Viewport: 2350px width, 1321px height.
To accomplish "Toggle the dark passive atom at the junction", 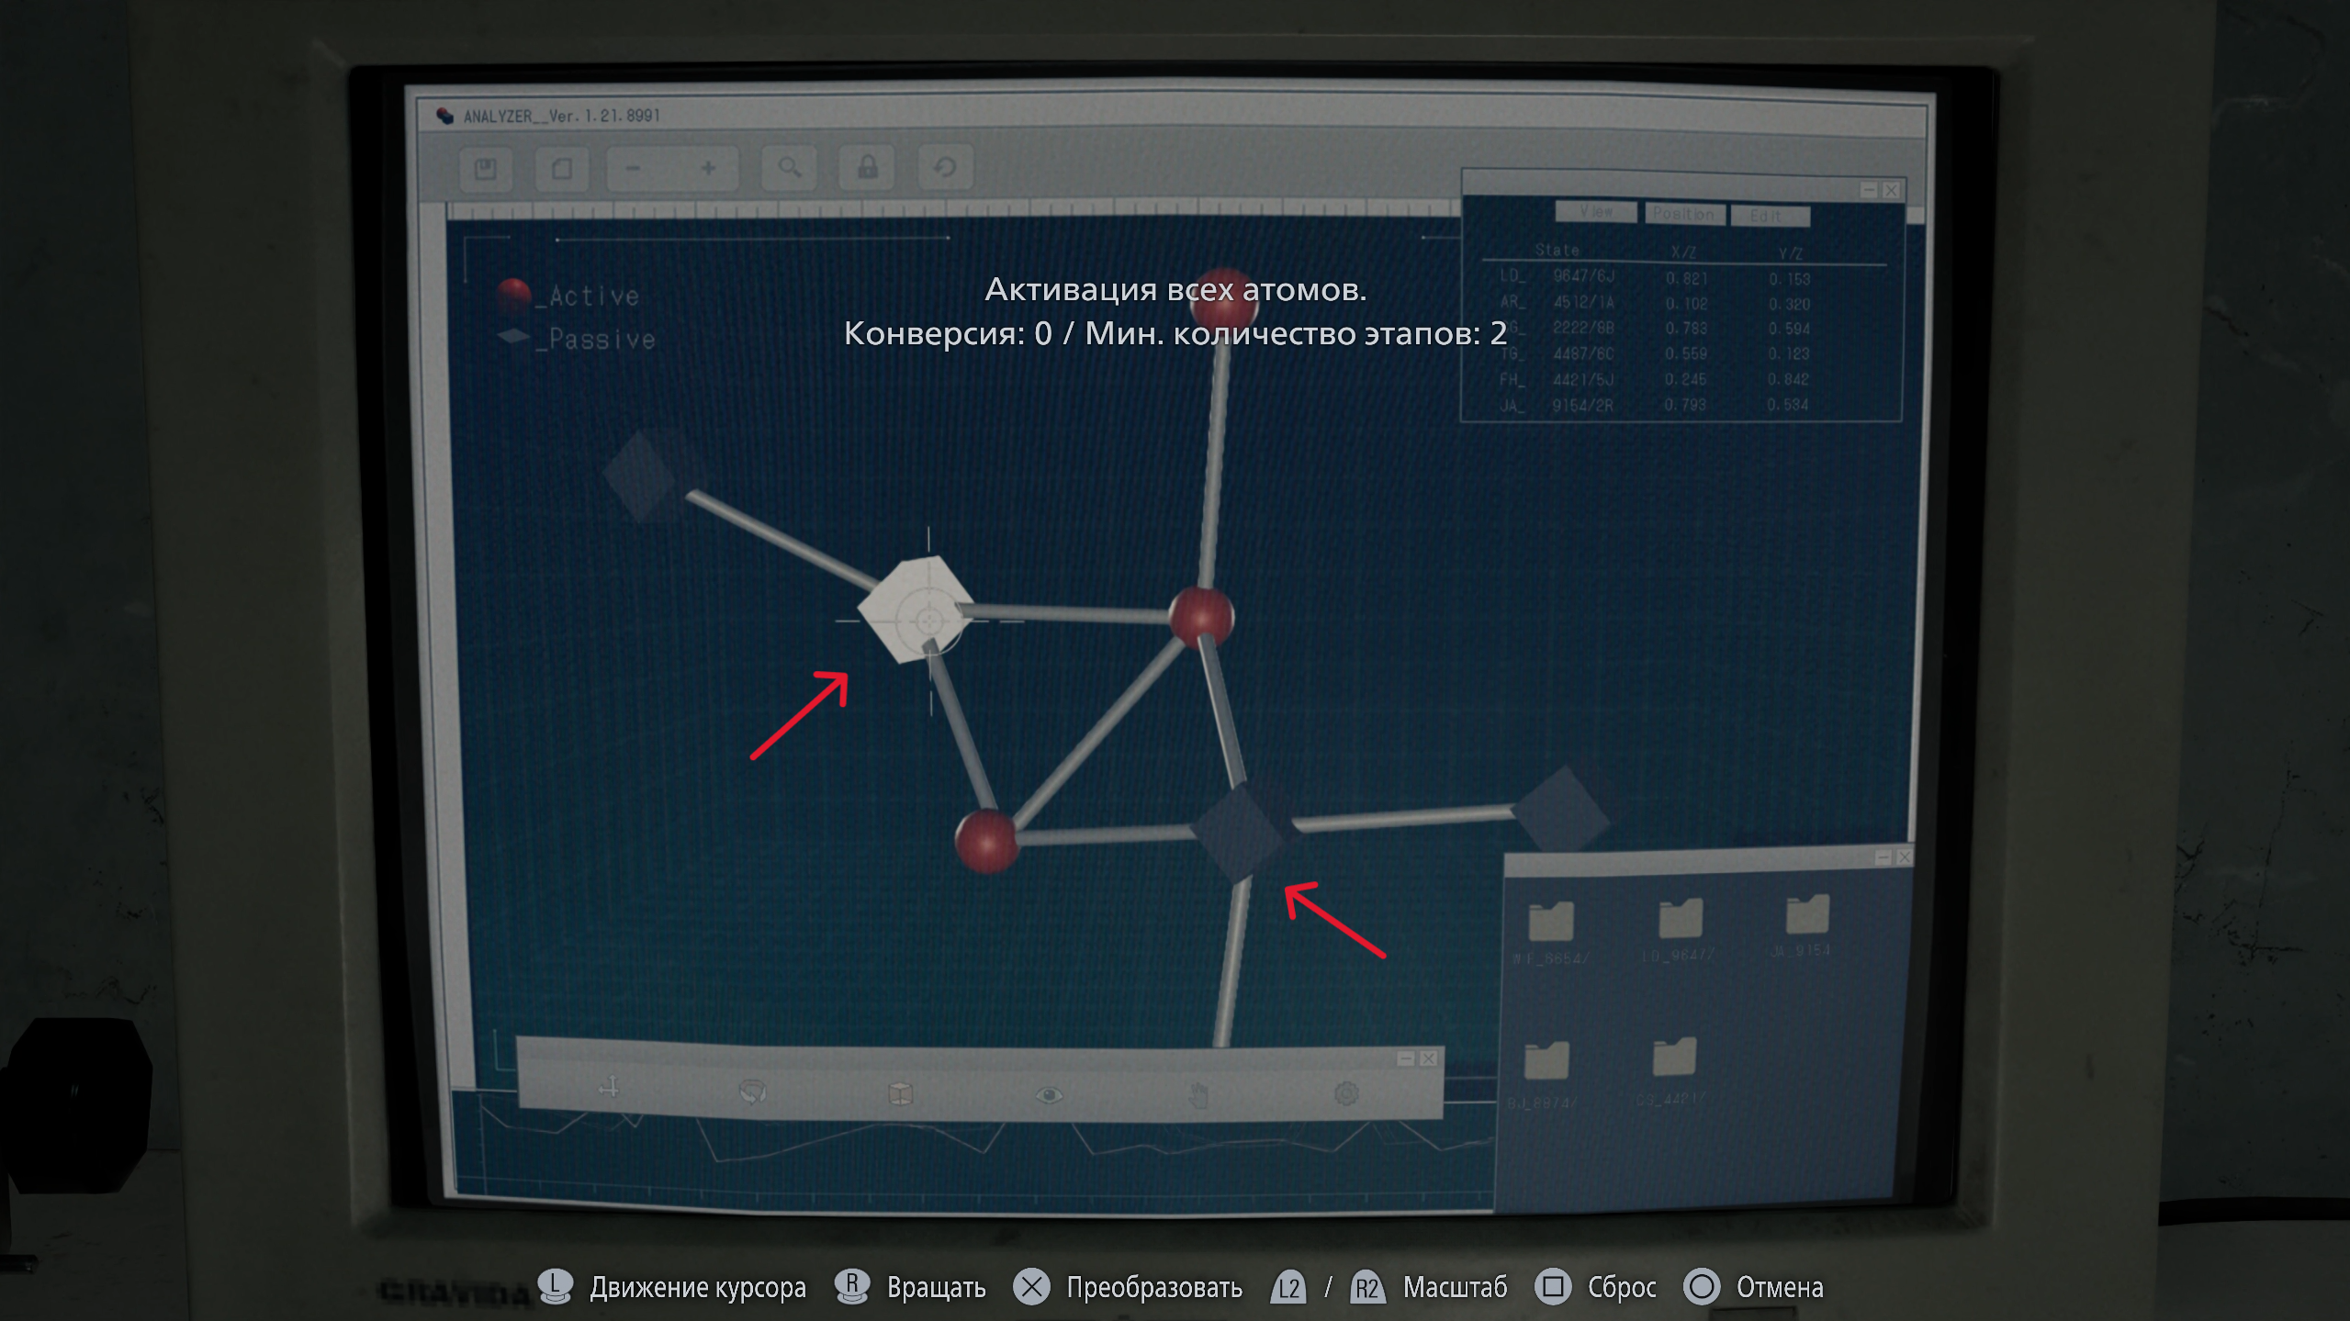I will click(1239, 834).
